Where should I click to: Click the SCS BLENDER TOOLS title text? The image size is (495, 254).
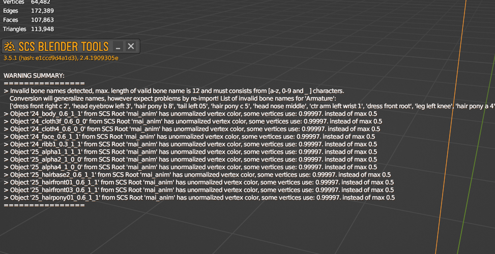point(64,47)
